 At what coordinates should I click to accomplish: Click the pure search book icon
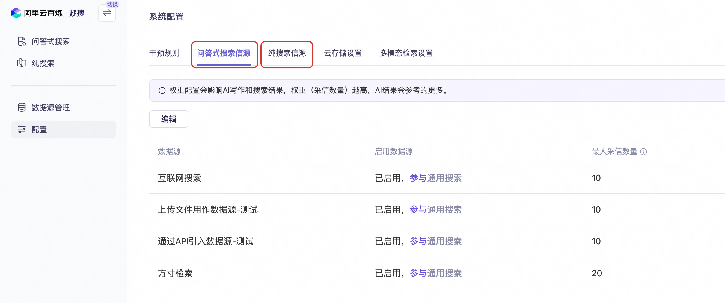(x=22, y=63)
